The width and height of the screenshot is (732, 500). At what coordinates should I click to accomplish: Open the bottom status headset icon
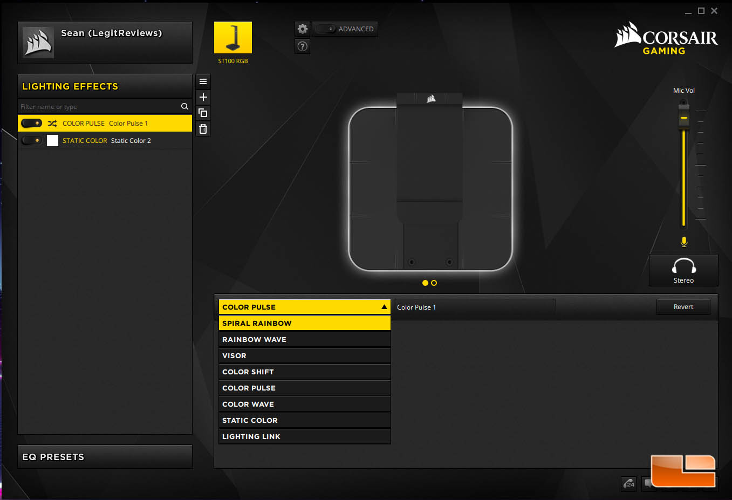coord(629,484)
